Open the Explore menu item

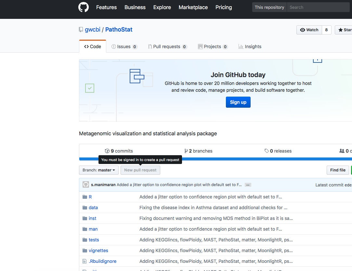tap(162, 7)
